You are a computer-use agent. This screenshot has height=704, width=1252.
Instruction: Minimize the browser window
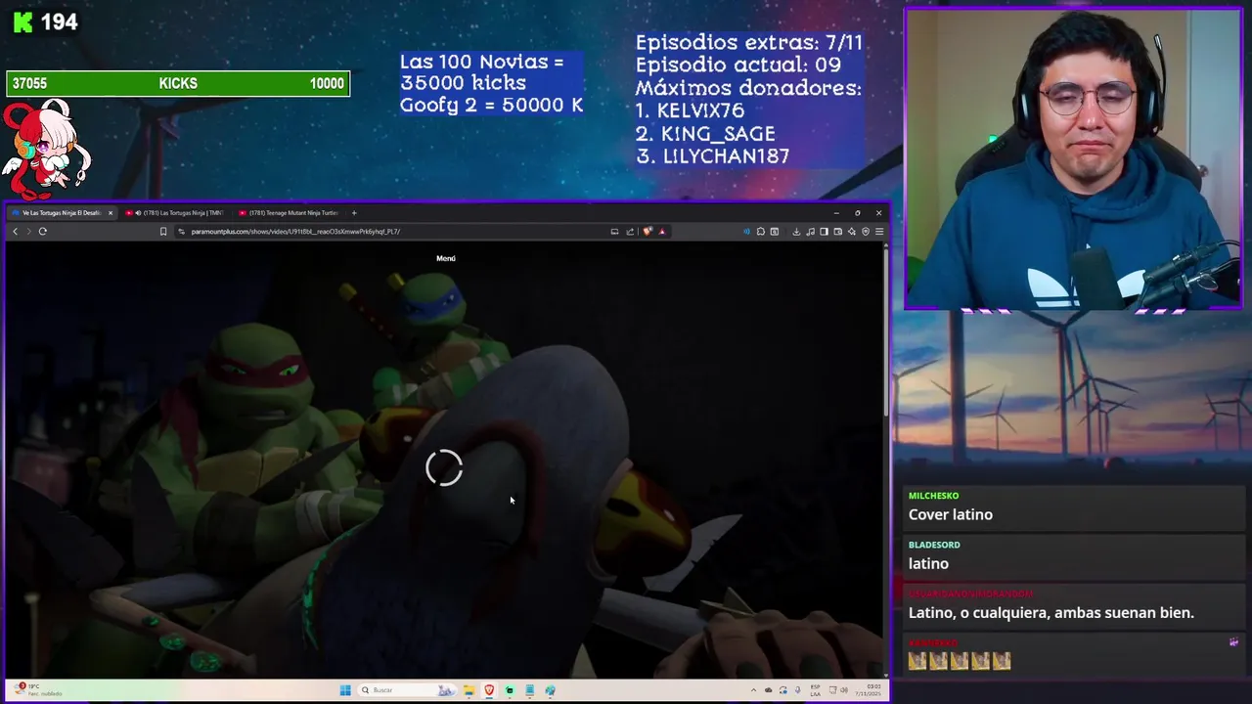pyautogui.click(x=835, y=212)
